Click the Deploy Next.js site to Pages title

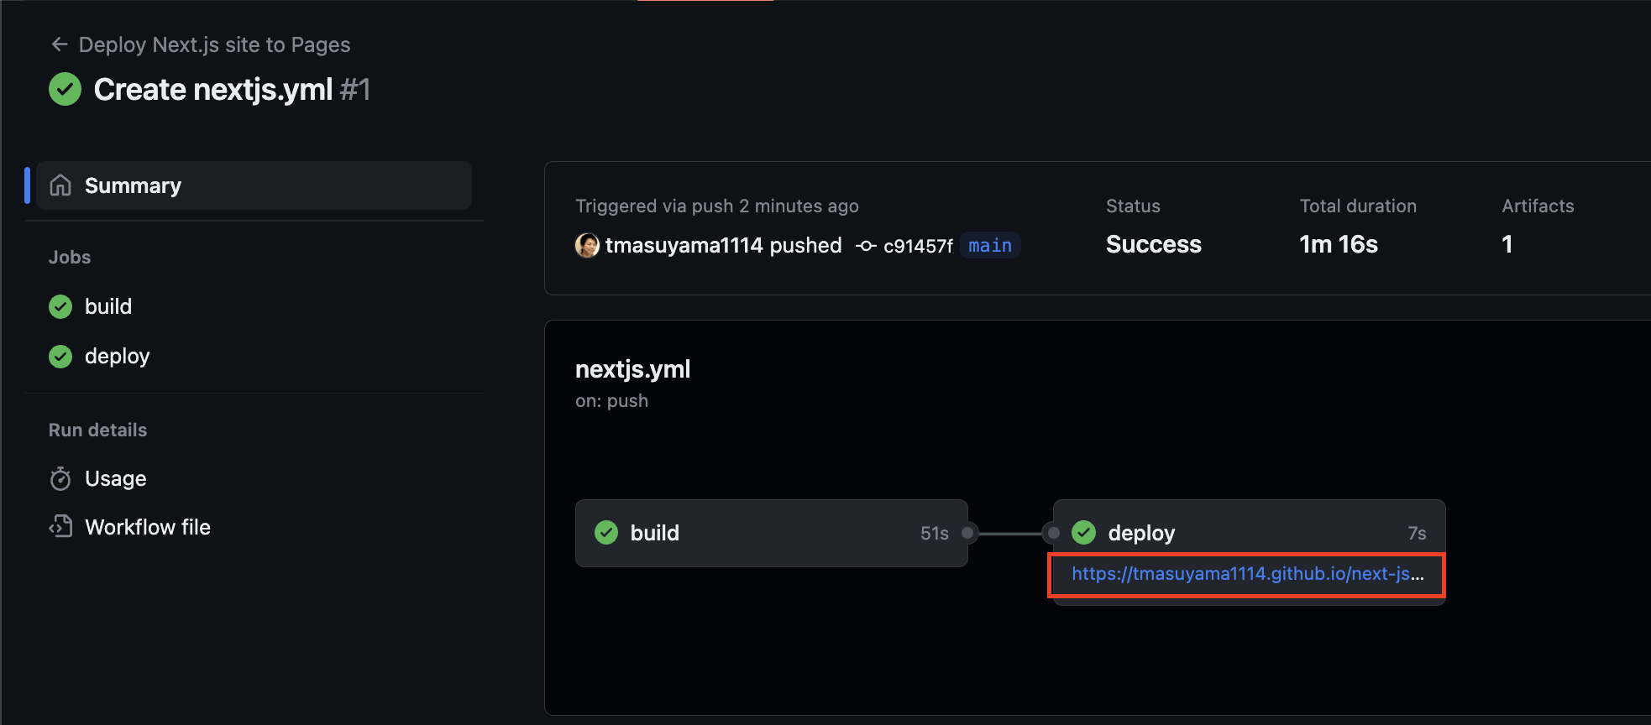(x=214, y=44)
